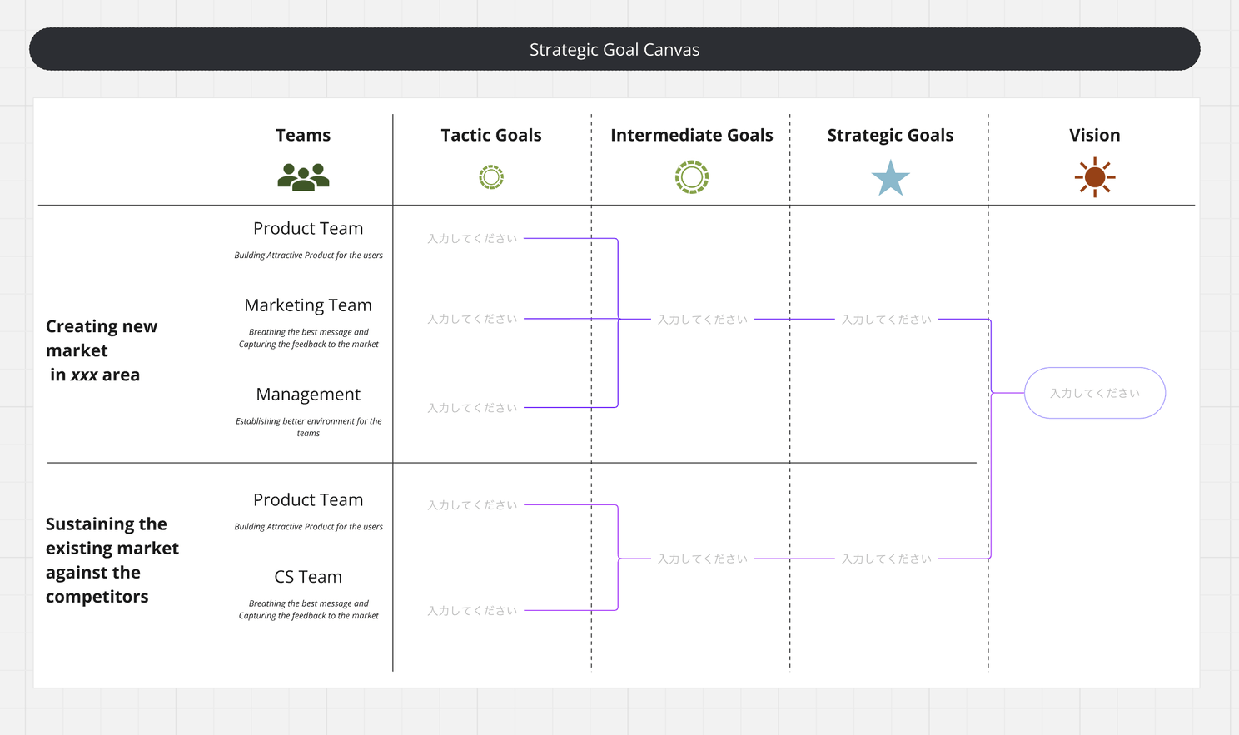Click bottom section intermediate goal placeholder

pos(702,559)
